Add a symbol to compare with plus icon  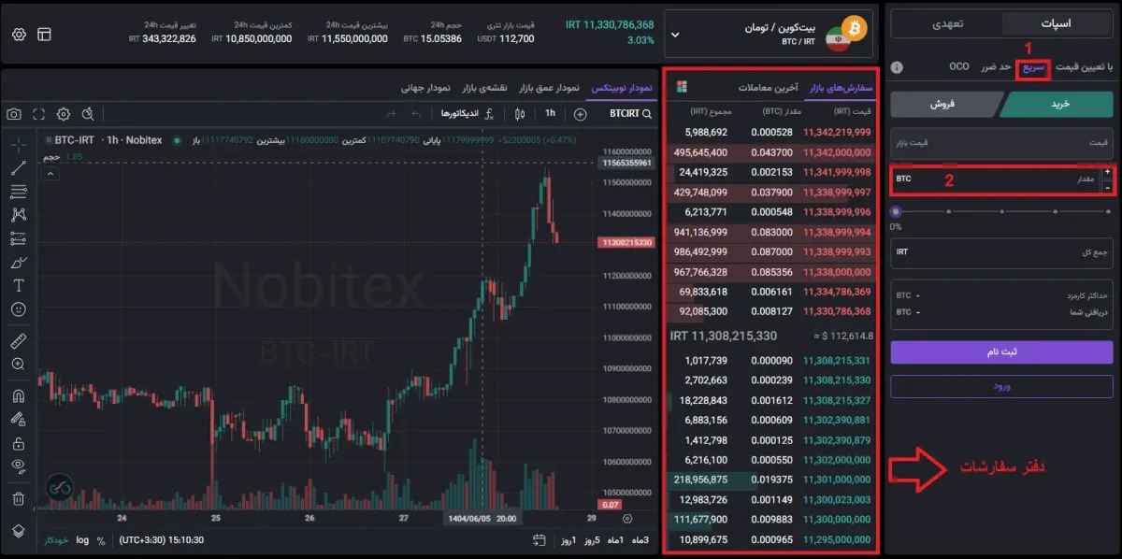coord(581,114)
